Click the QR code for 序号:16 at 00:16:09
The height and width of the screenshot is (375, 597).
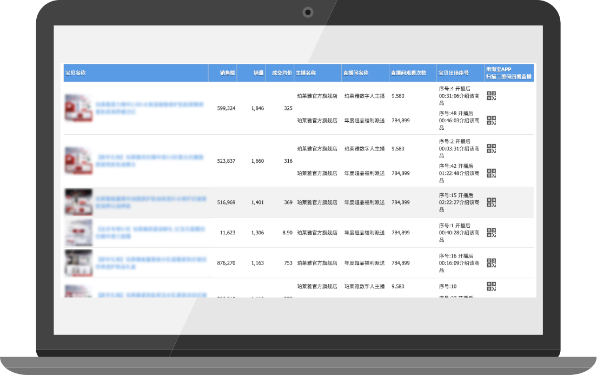(491, 263)
